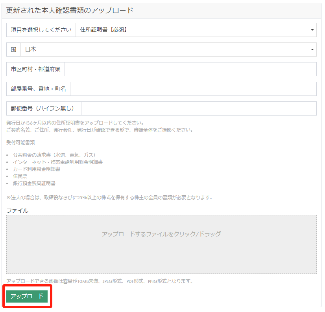
Task: Focus the 郵便番号（ハイフン無し） input field
Action: (198, 108)
